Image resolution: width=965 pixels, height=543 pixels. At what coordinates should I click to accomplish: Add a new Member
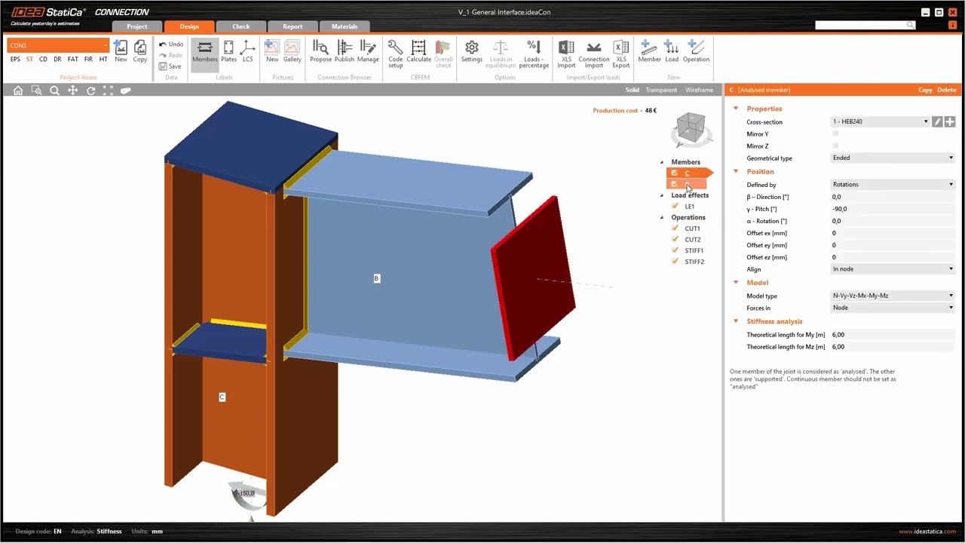pyautogui.click(x=649, y=51)
